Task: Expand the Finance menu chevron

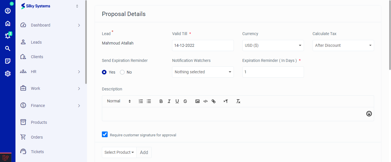Action: click(79, 106)
